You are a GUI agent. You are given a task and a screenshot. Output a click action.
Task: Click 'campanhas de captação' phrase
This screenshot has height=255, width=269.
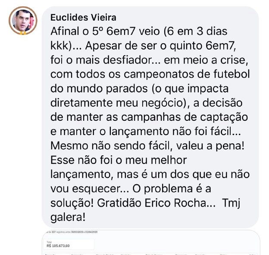(185, 118)
